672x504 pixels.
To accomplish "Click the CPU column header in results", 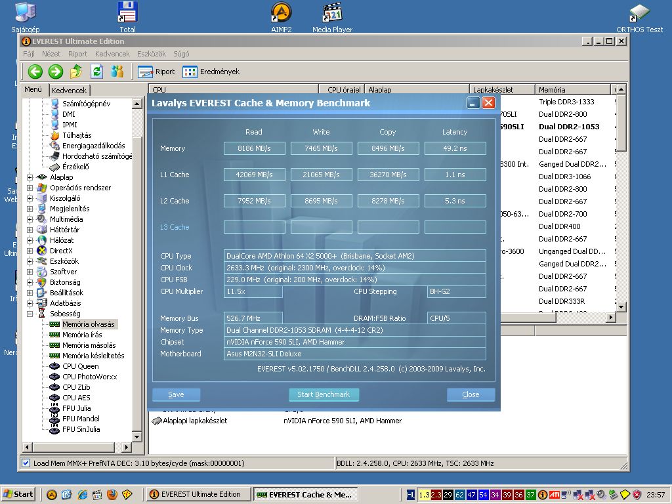I will point(234,89).
